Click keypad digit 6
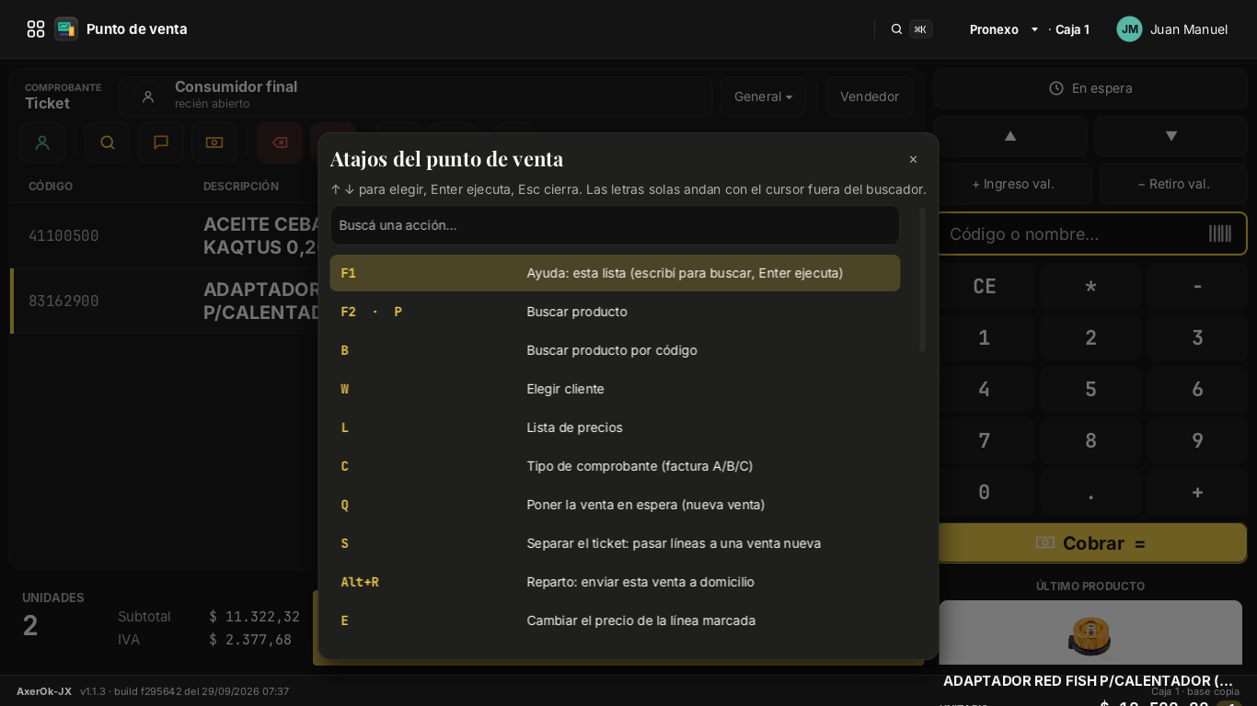The height and width of the screenshot is (706, 1257). pyautogui.click(x=1197, y=389)
